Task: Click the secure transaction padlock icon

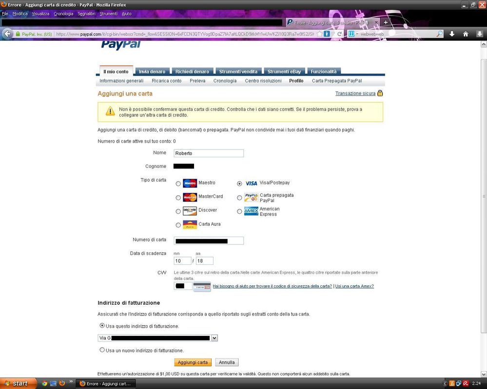Action: pyautogui.click(x=380, y=93)
